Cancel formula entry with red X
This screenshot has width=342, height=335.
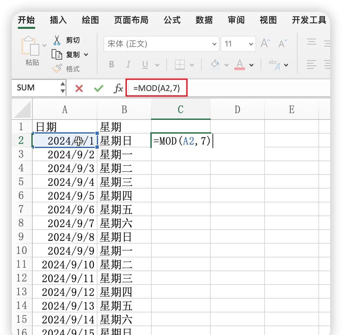click(79, 88)
